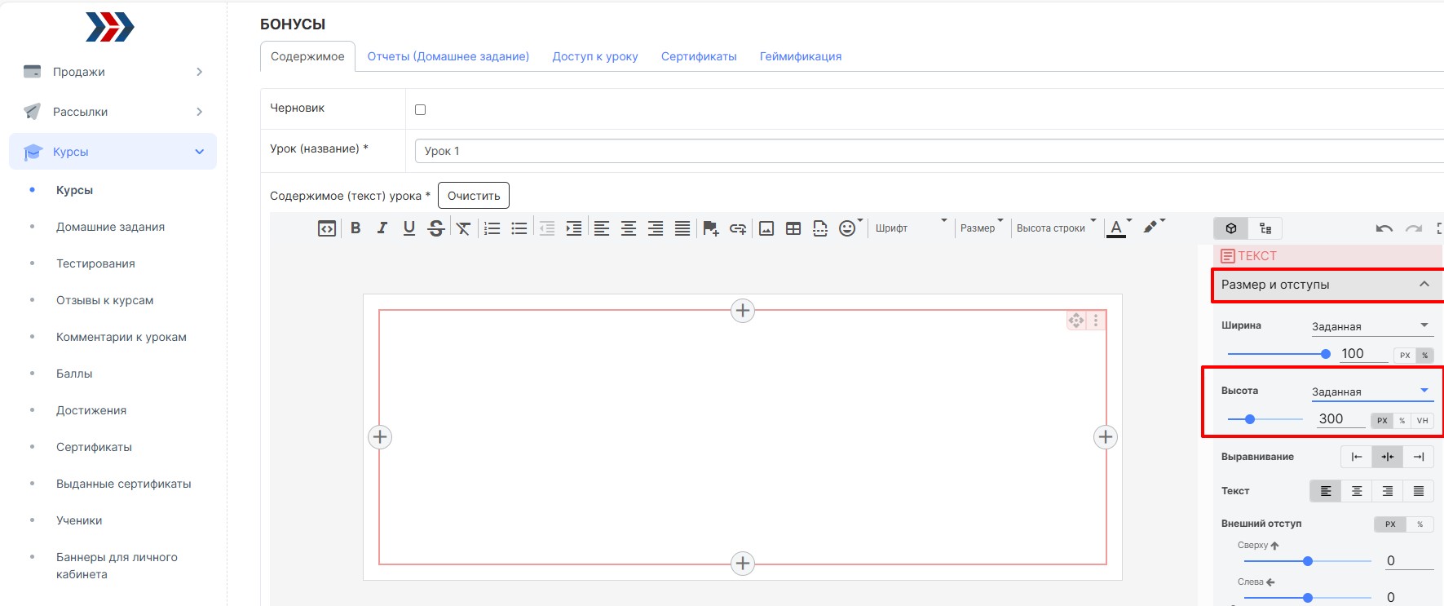The image size is (1444, 606).
Task: Set width unit to PX
Action: [1405, 355]
